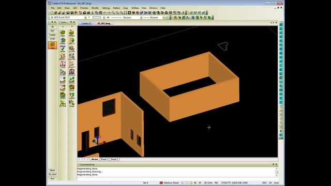Open the Snap menu
331x186 pixels.
(x=126, y=8)
